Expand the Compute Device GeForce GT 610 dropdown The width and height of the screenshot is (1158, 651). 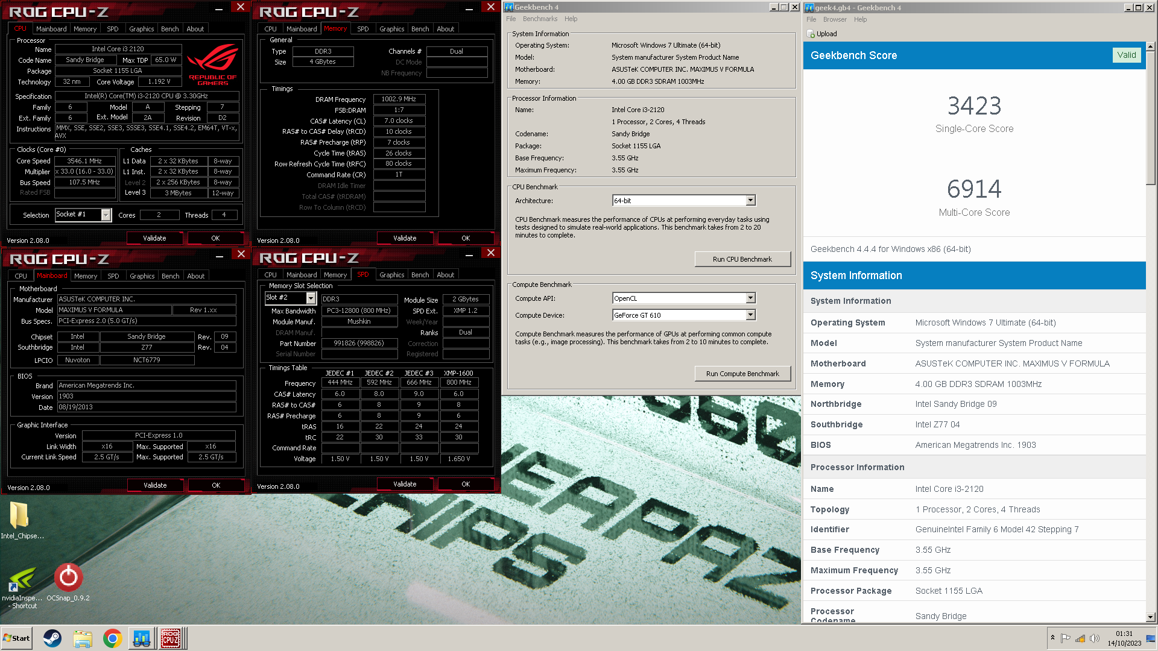(750, 315)
